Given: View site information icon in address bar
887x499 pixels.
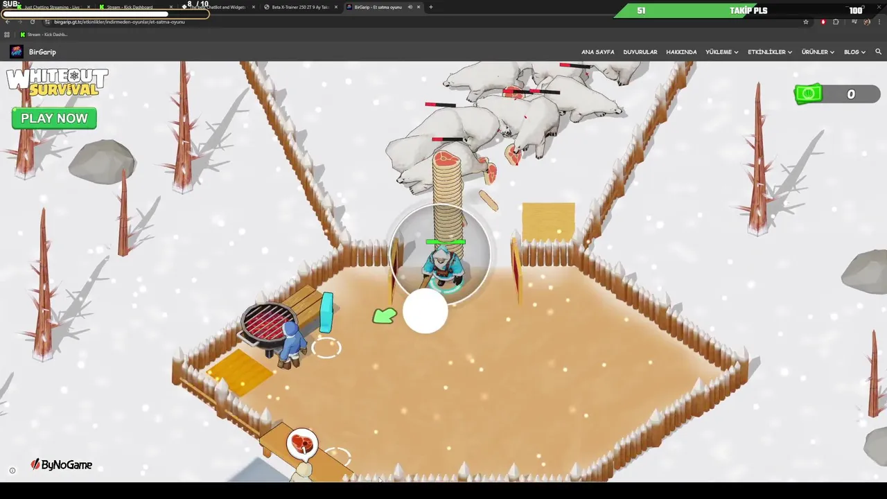Looking at the screenshot, I should tap(46, 21).
